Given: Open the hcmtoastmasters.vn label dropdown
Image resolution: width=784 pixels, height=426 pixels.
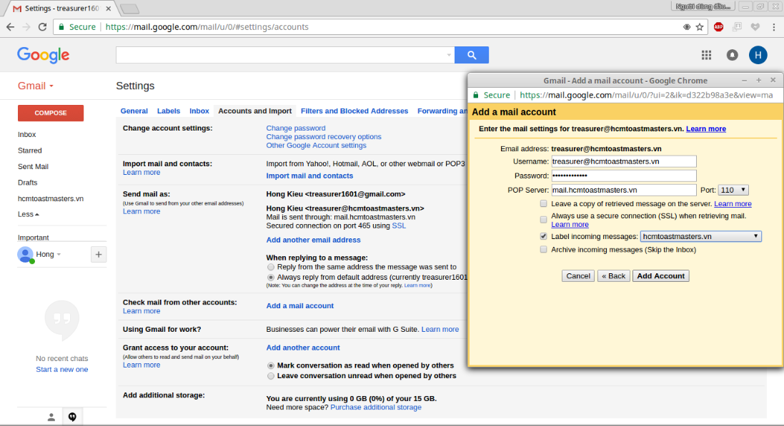Looking at the screenshot, I should tap(700, 236).
